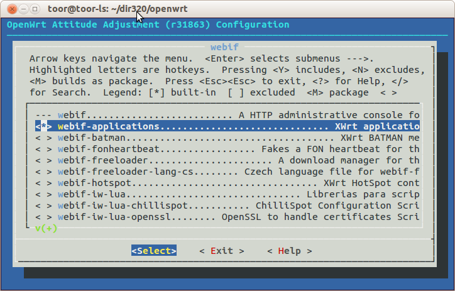Screen dimensions: 455x291
Task: Select the webif-applications entry name
Action: (109, 126)
